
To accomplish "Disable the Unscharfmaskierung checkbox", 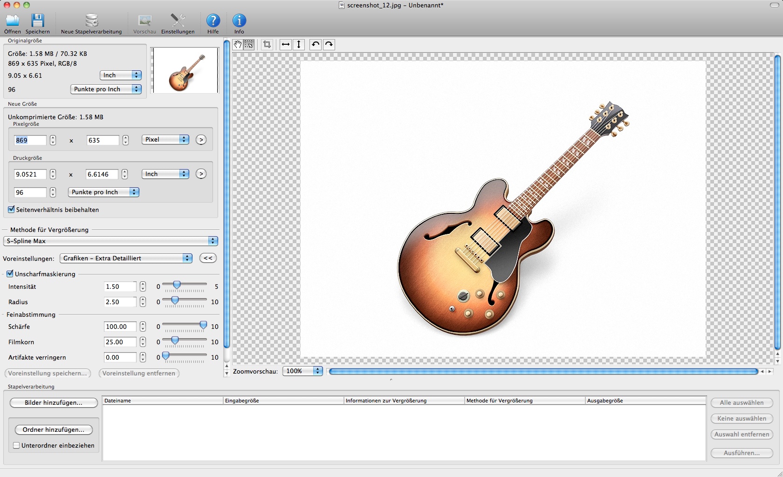I will pos(10,274).
